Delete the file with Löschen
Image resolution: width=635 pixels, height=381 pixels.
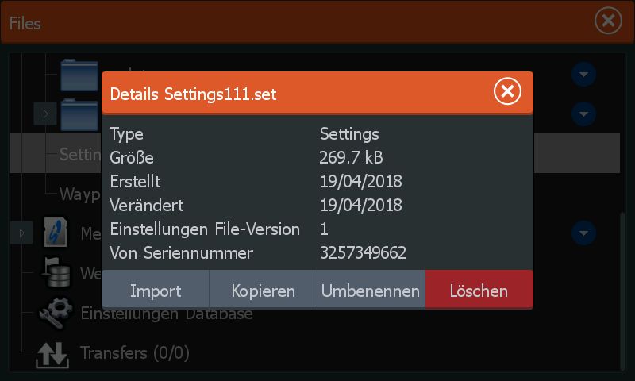(x=479, y=291)
